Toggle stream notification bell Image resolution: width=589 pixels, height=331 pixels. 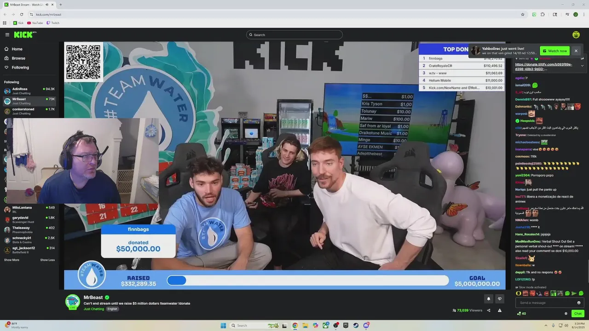pyautogui.click(x=489, y=299)
